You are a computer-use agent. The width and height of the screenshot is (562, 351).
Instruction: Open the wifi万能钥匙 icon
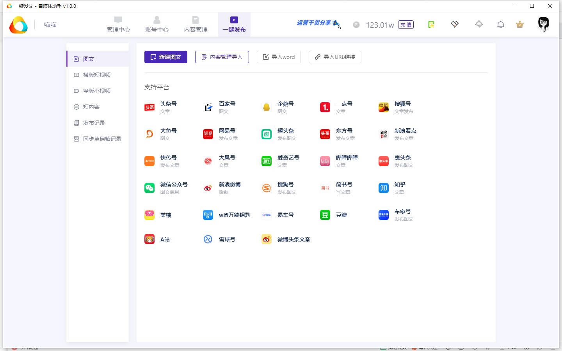pyautogui.click(x=208, y=215)
